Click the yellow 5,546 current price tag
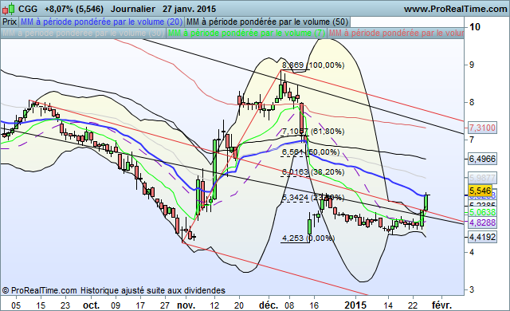Image resolution: width=510 pixels, height=311 pixels. point(480,191)
